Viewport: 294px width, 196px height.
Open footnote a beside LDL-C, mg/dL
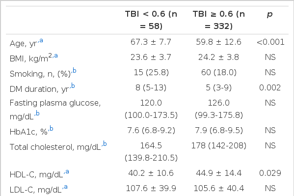(x=66, y=187)
